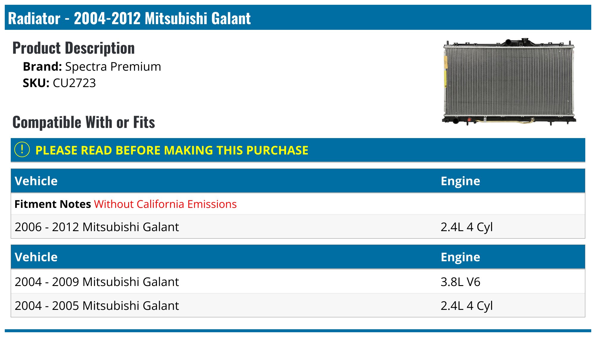Viewport: 596px width, 337px height.
Task: Click the 3.8L V6 engine cell
Action: click(x=460, y=282)
